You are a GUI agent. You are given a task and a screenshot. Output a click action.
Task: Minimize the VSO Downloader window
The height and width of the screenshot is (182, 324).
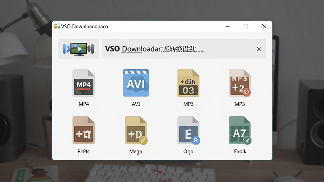(227, 26)
